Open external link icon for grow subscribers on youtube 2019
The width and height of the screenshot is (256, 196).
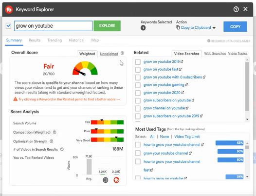(x=201, y=116)
